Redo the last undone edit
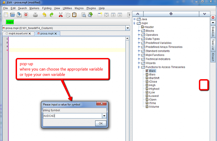Viewport: 217px width, 141px height. click(x=52, y=15)
